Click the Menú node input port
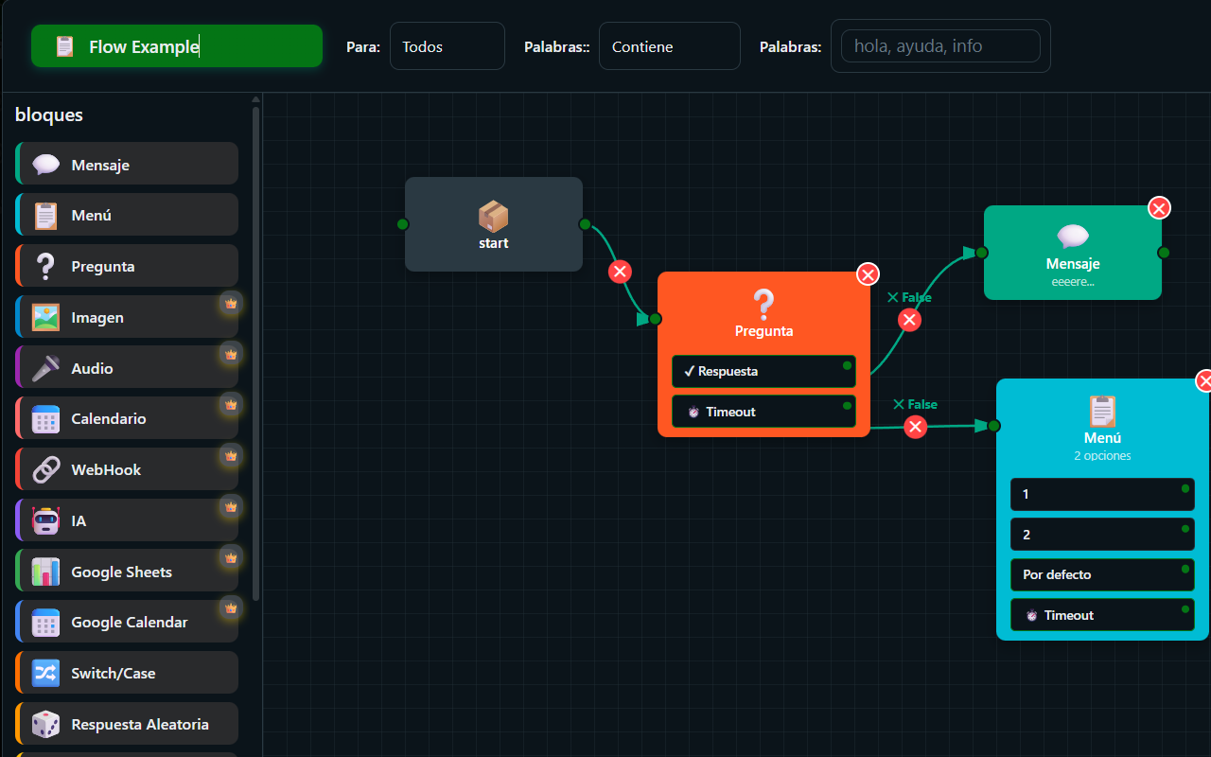This screenshot has height=757, width=1211. pyautogui.click(x=994, y=426)
